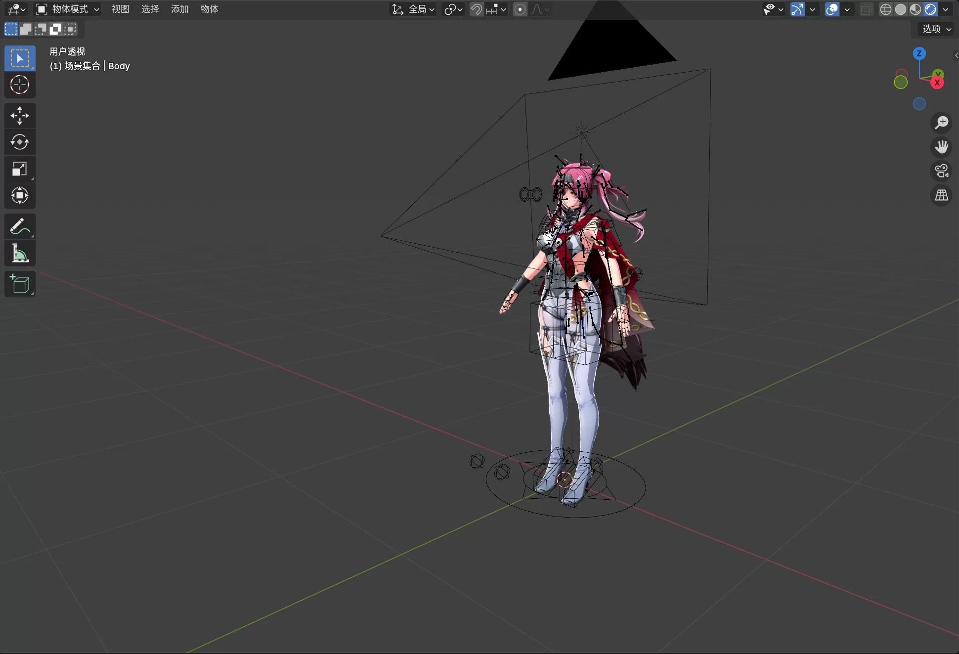Switch to Rendered viewport shading

click(x=930, y=9)
